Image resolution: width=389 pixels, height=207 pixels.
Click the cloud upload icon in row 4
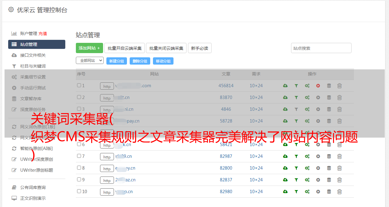pos(285,121)
